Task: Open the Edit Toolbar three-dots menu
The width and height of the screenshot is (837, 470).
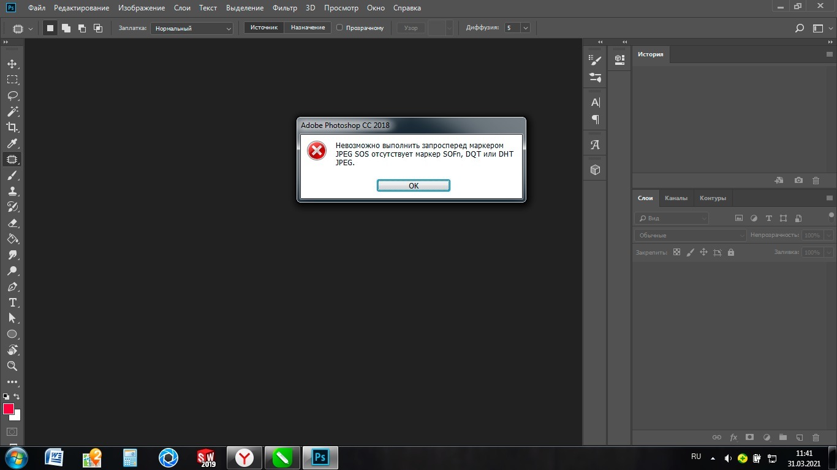Action: tap(12, 382)
